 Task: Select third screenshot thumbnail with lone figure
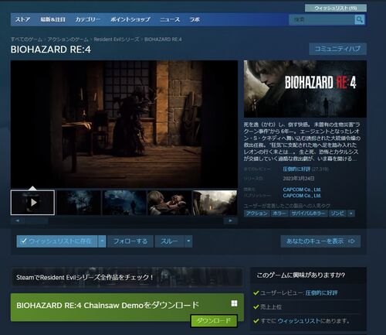coord(124,203)
